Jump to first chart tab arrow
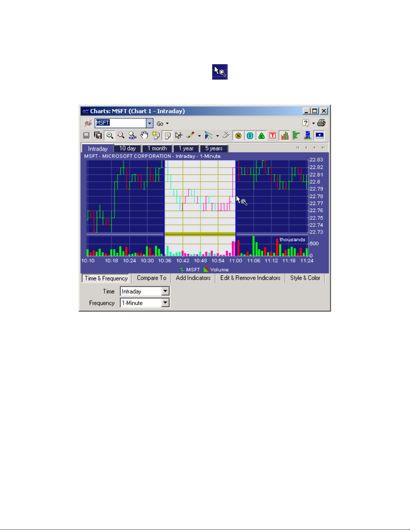The width and height of the screenshot is (410, 530). pos(298,148)
